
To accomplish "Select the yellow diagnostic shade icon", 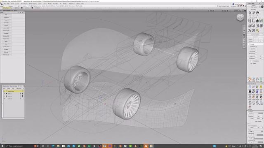I will [261, 87].
